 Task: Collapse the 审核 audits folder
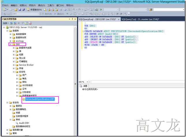coord(10,120)
